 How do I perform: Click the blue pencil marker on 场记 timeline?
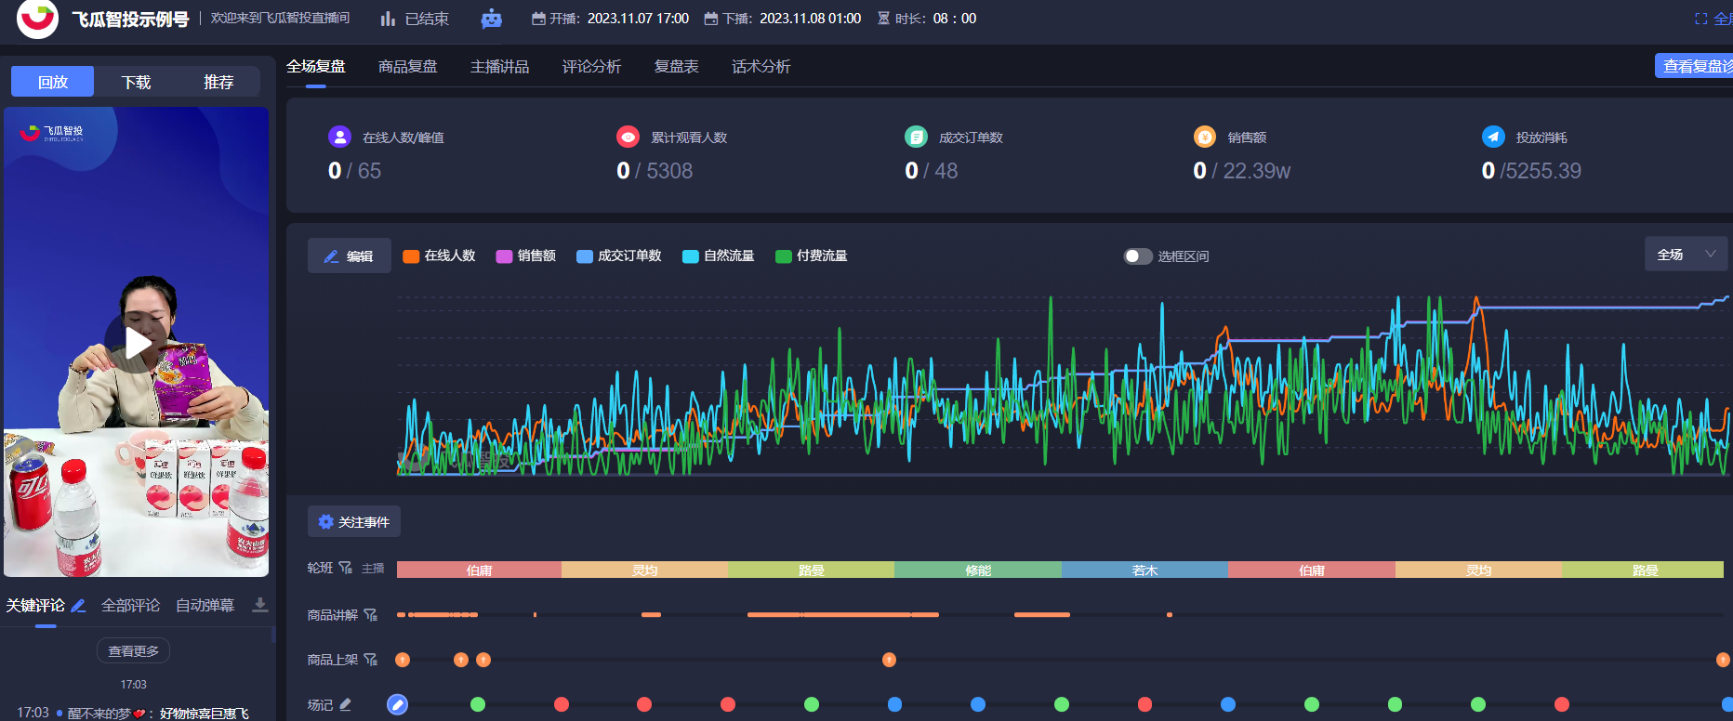pos(397,704)
